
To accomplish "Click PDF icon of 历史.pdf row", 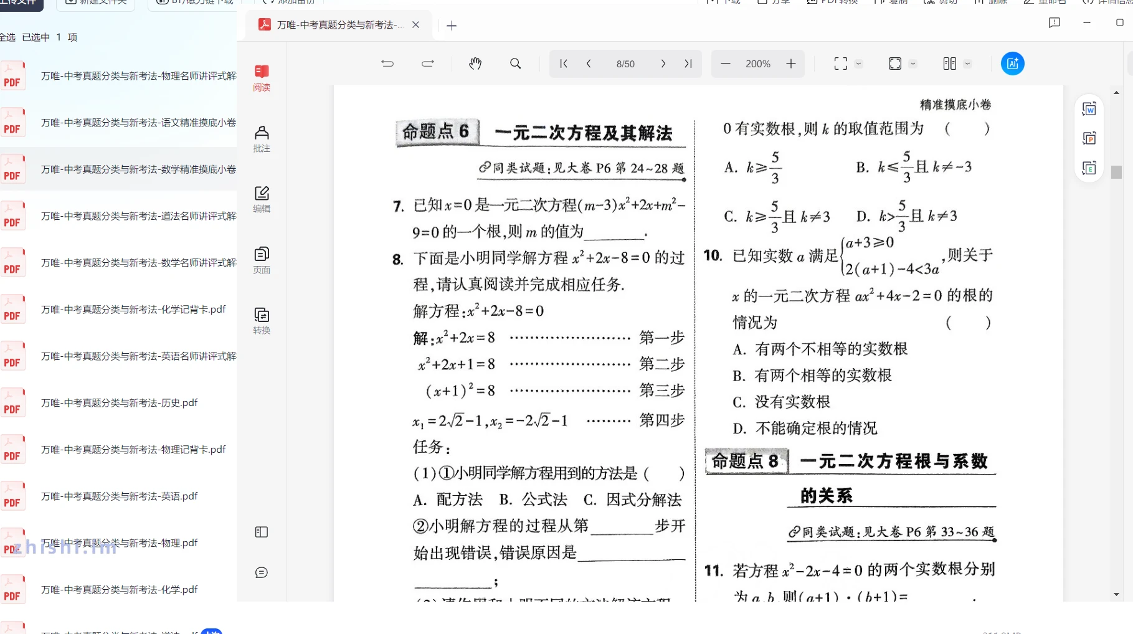I will (12, 403).
